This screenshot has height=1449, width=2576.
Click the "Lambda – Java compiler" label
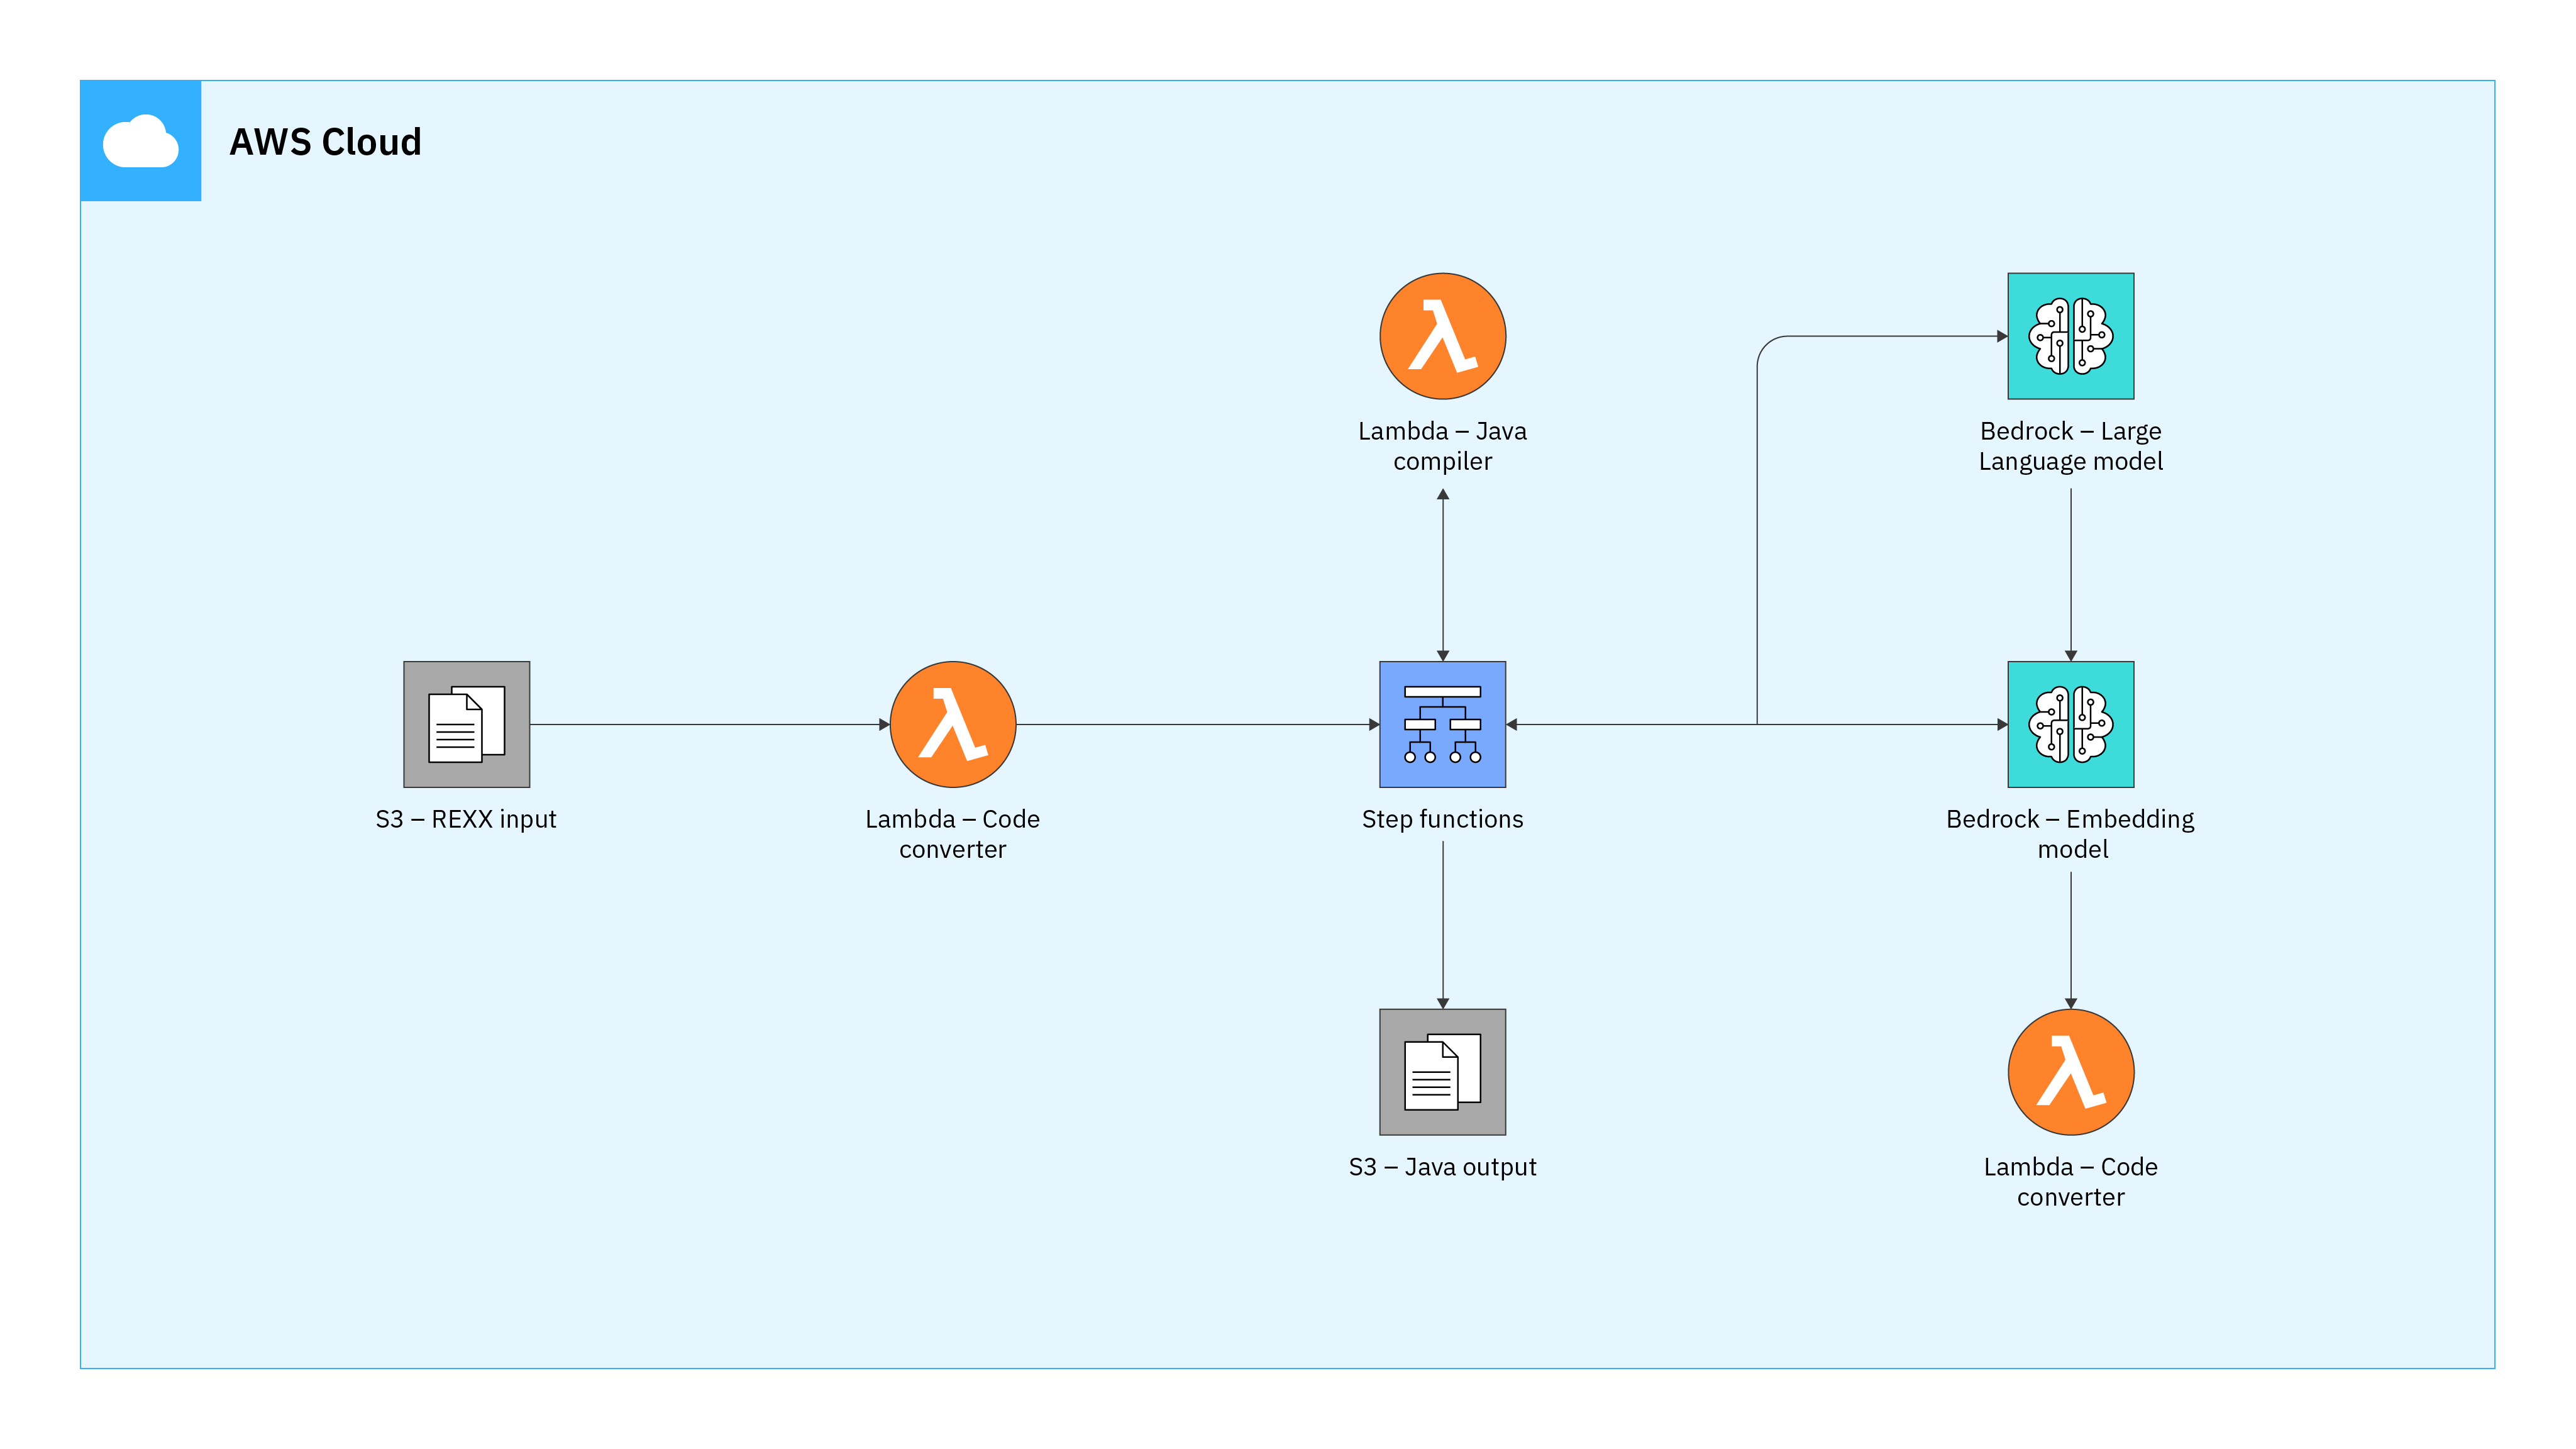pyautogui.click(x=1442, y=446)
